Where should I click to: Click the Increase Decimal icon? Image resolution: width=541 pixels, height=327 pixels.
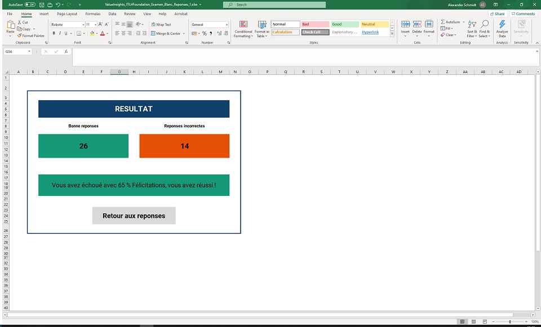pyautogui.click(x=219, y=33)
